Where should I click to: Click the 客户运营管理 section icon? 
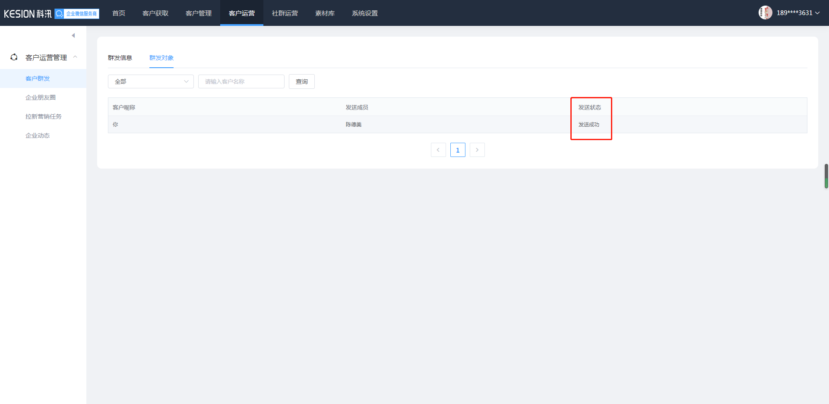pos(14,57)
